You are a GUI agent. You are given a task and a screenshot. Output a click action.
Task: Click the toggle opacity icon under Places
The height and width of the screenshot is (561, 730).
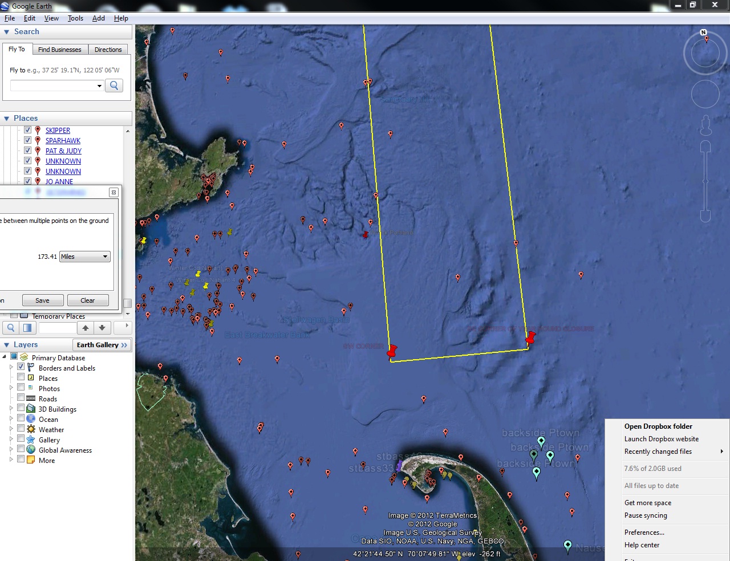27,328
